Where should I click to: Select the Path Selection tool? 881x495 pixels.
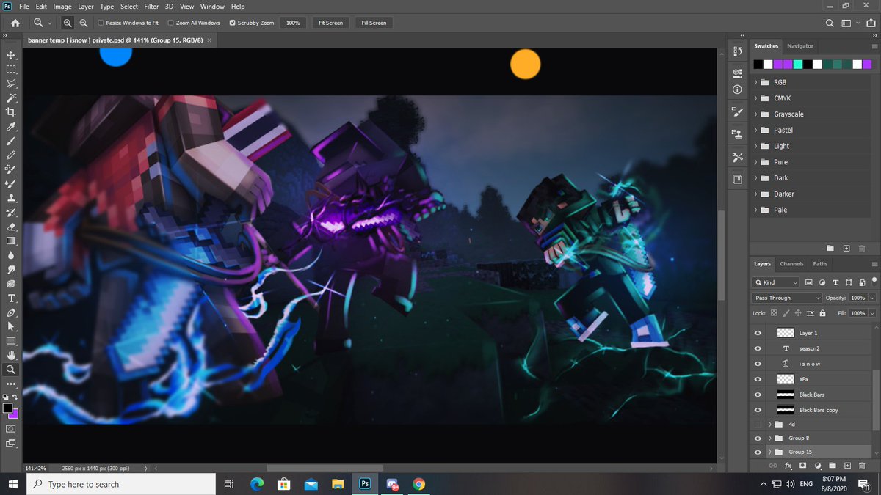click(x=11, y=326)
